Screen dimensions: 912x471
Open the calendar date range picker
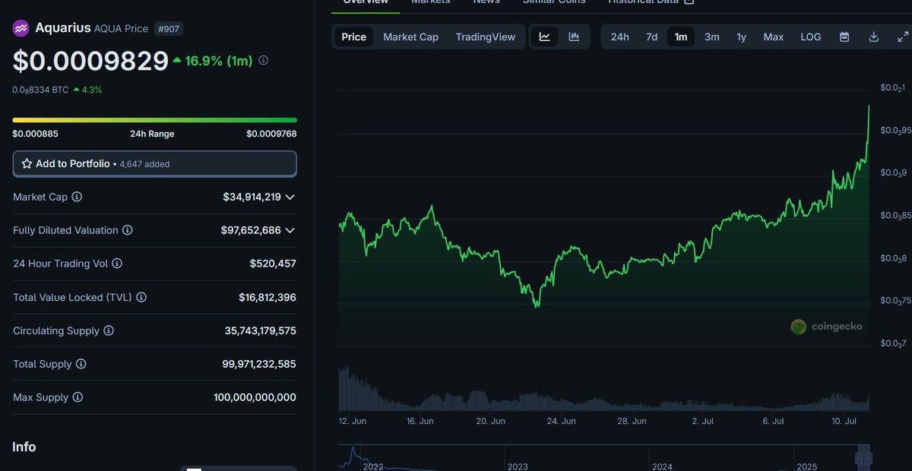click(844, 36)
